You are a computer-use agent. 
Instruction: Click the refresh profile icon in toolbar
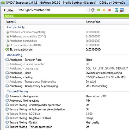coord(93,10)
